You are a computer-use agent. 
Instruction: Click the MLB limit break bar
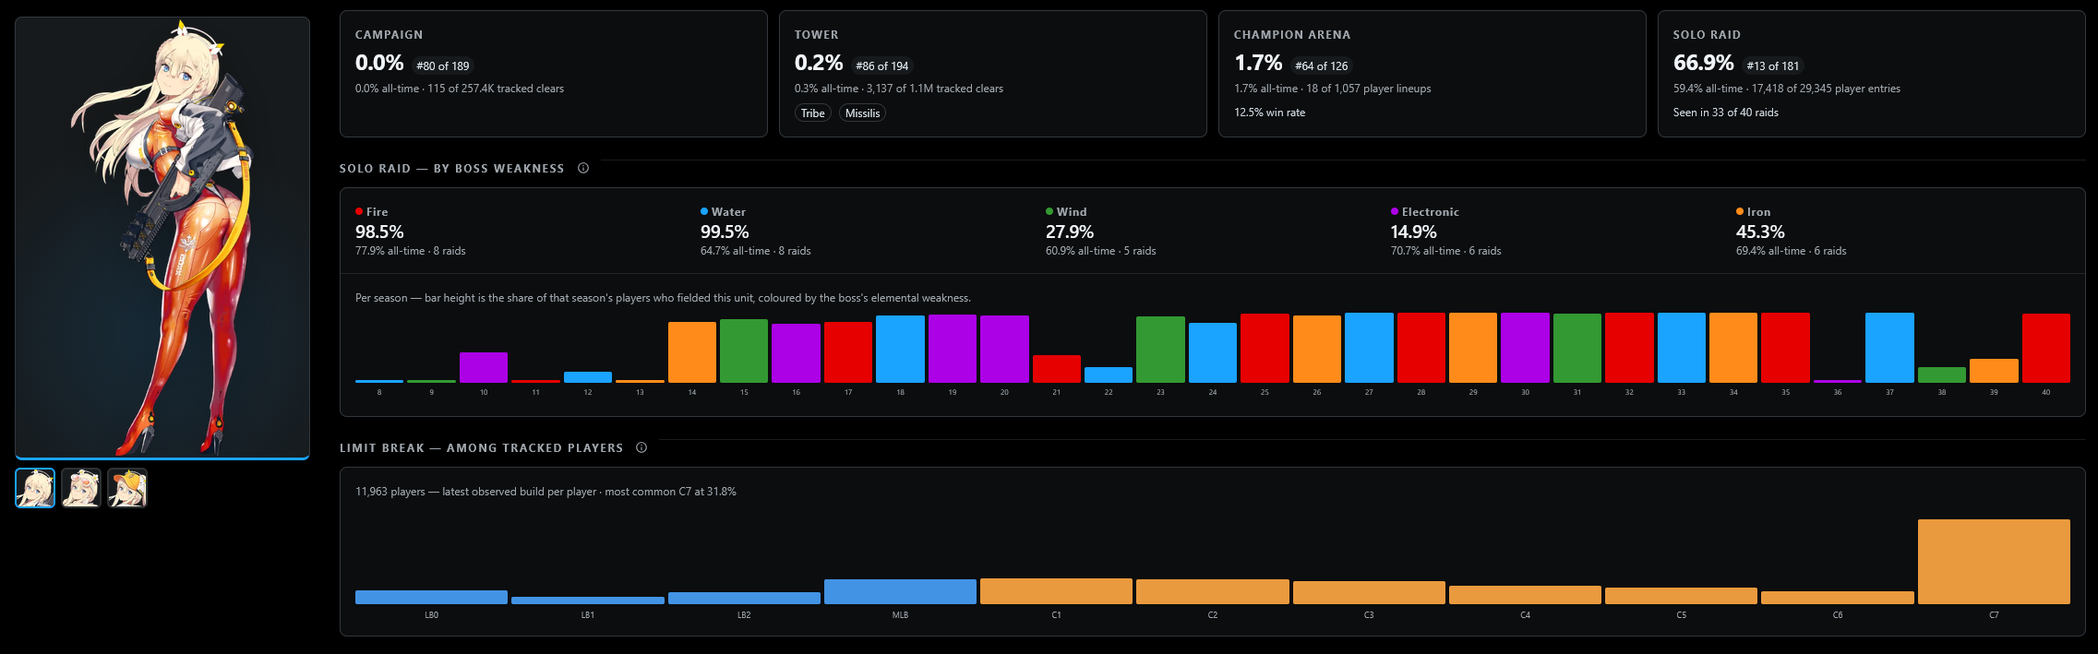click(x=900, y=591)
